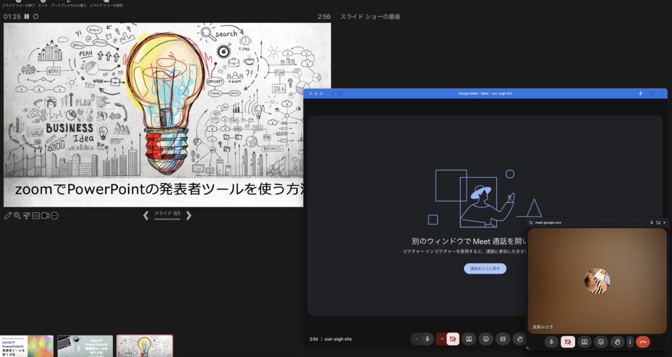672x357 pixels.
Task: Expand microphone settings arrow in main Meet window
Action: tap(417, 339)
